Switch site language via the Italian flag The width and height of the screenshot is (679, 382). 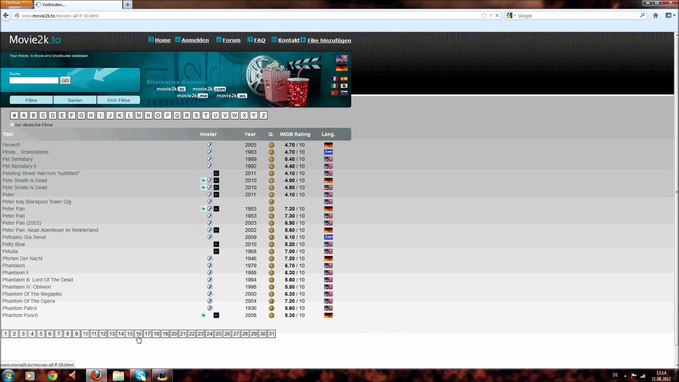pos(334,86)
